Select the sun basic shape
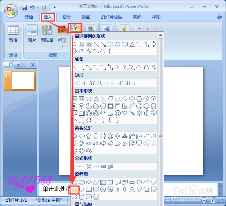Screen dimensions: 226x206 pos(139,113)
